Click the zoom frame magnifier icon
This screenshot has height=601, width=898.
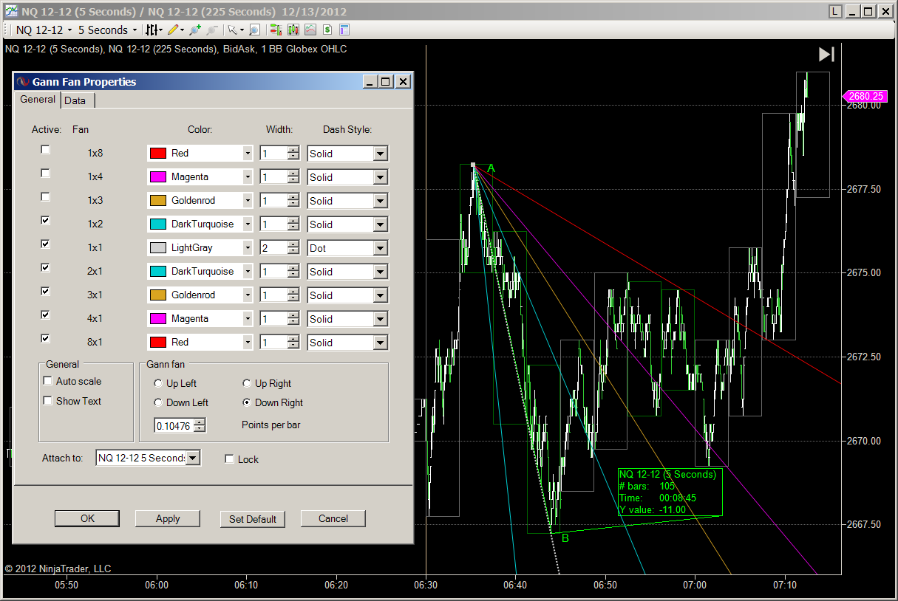pyautogui.click(x=254, y=30)
